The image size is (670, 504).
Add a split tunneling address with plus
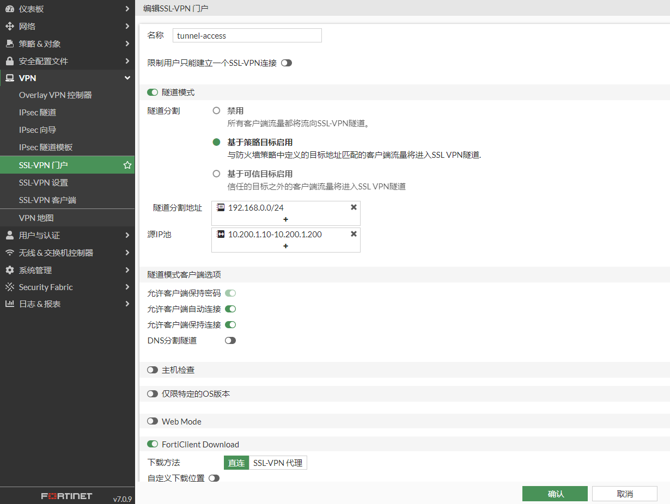285,219
